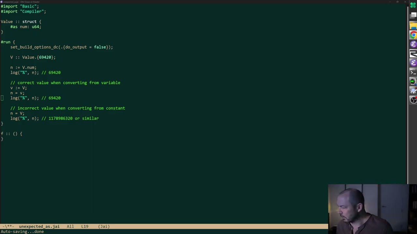This screenshot has width=417, height=234.
Task: Click the set_build_options_dc line
Action: (62, 47)
